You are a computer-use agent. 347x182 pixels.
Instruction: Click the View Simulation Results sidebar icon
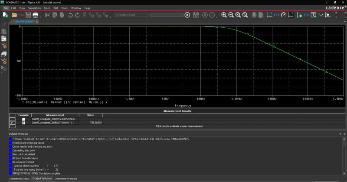[4, 39]
